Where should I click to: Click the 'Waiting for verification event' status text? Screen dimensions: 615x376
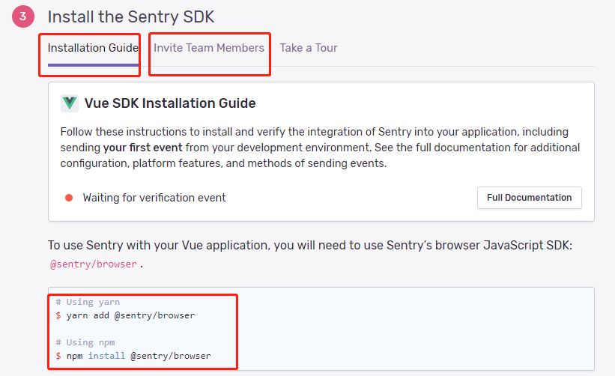[154, 198]
